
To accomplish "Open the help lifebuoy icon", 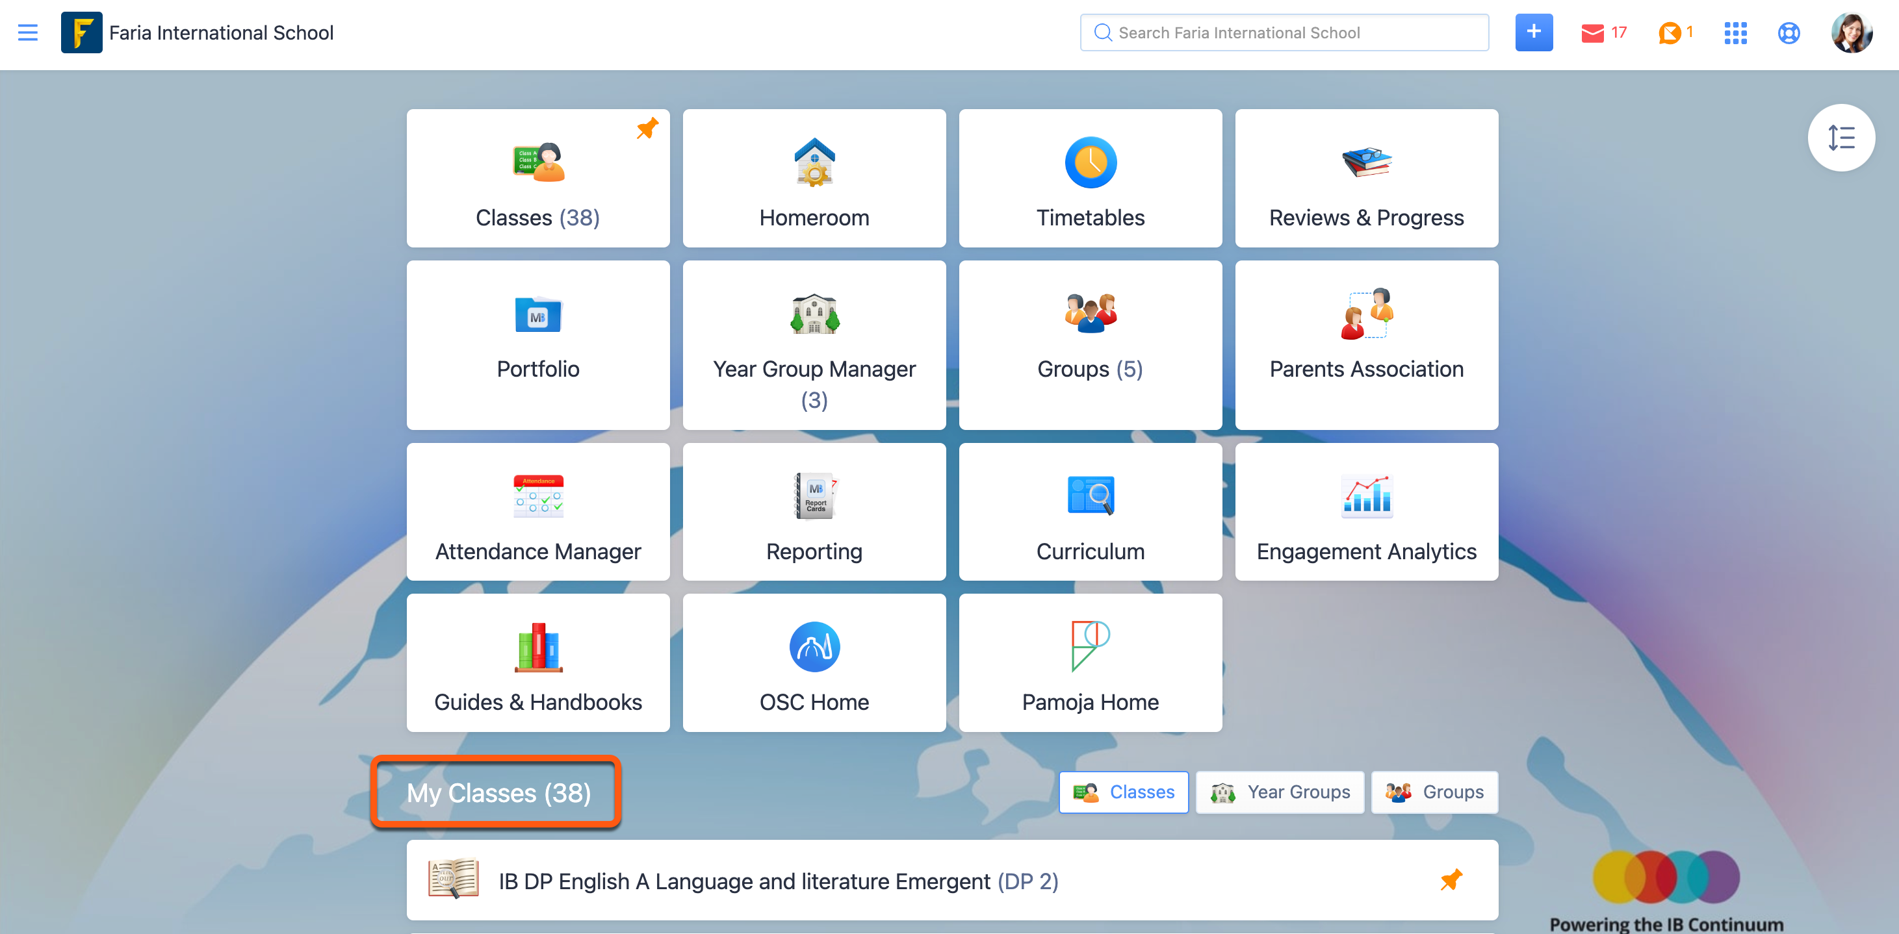I will point(1789,32).
